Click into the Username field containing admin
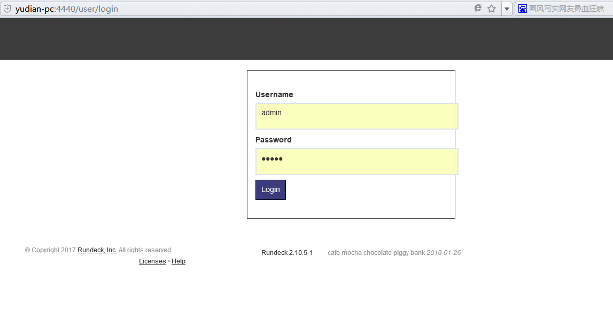Screen dimensions: 613x312 pyautogui.click(x=356, y=116)
